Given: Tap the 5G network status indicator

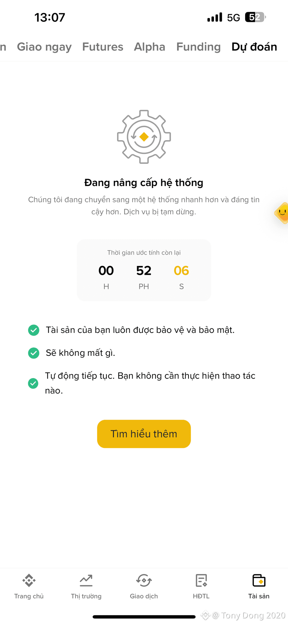Looking at the screenshot, I should coord(233,17).
